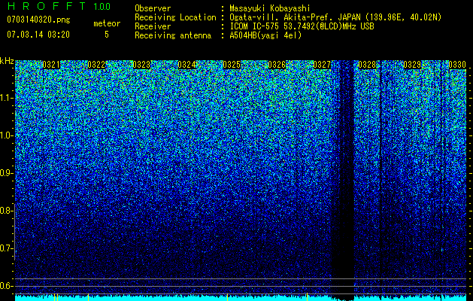Click the yellow meteor tick on the strip just left of the 0327 label
The width and height of the screenshot is (473, 301).
click(307, 297)
